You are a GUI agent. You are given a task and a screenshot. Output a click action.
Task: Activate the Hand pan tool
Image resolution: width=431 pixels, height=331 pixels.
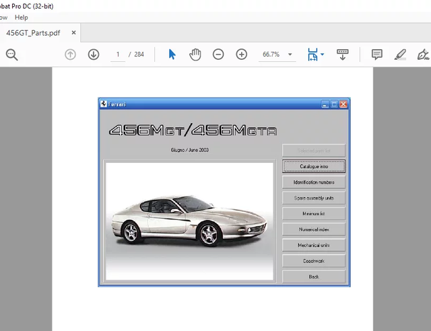coord(195,54)
